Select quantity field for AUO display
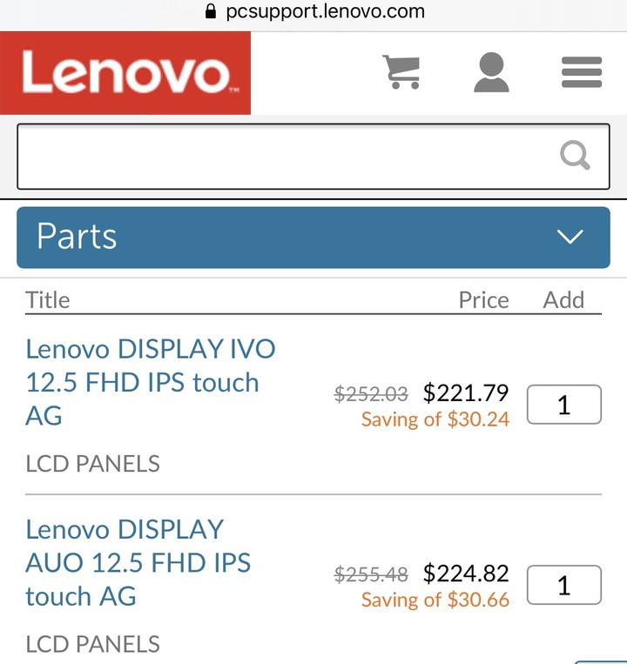 tap(564, 585)
